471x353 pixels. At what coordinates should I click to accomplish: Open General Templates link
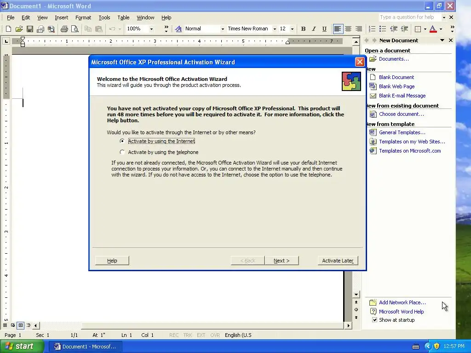pyautogui.click(x=402, y=132)
